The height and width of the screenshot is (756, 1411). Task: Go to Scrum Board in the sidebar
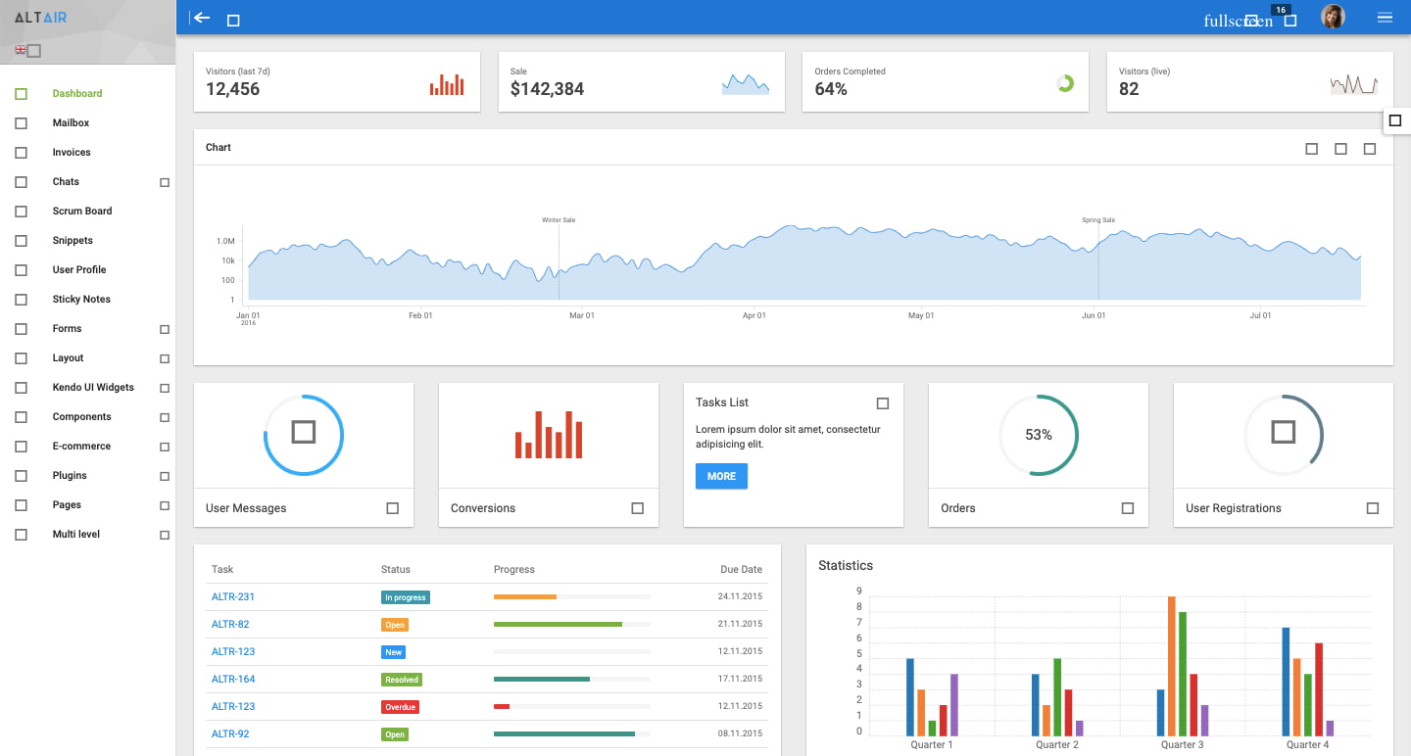82,212
